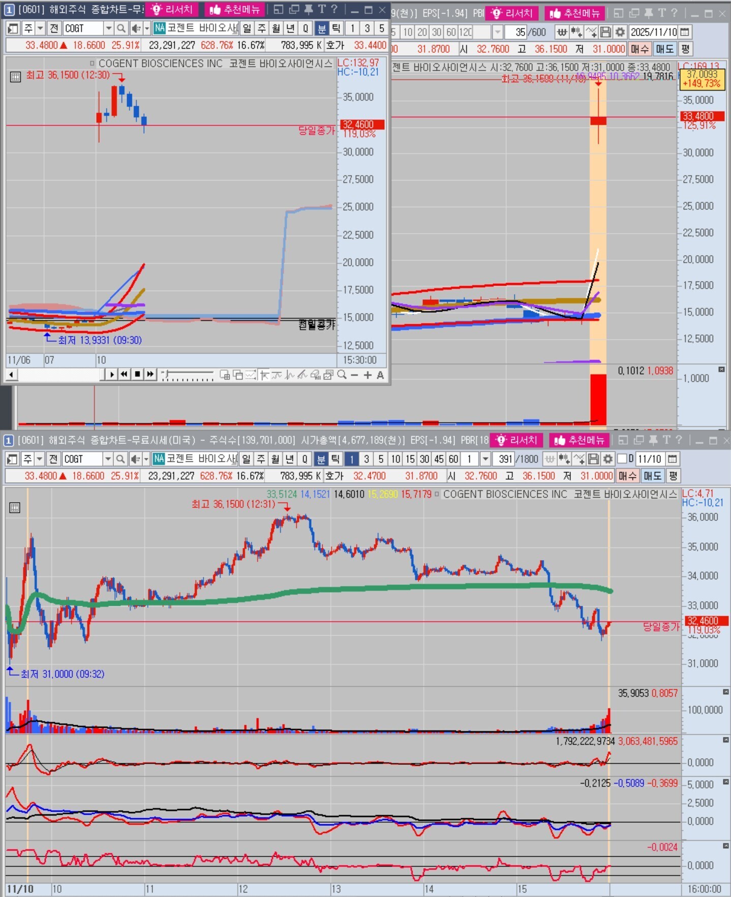Toggle the 월 (monthly) period in top-left window

click(276, 28)
